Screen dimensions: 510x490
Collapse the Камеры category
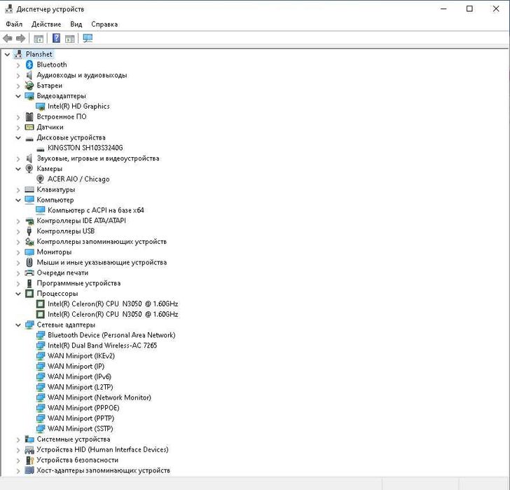[x=18, y=169]
